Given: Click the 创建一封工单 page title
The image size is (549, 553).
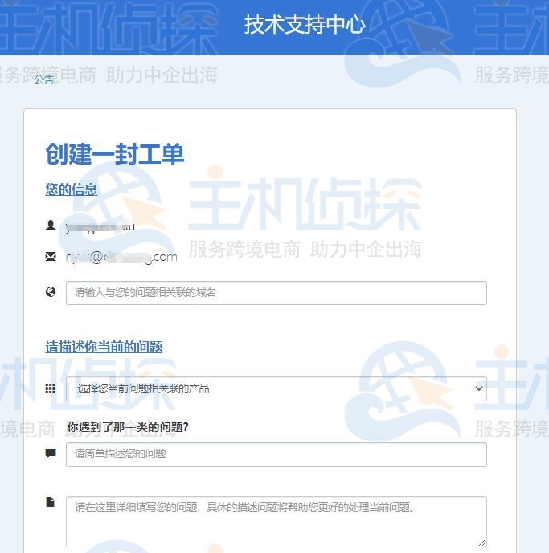Looking at the screenshot, I should [115, 154].
